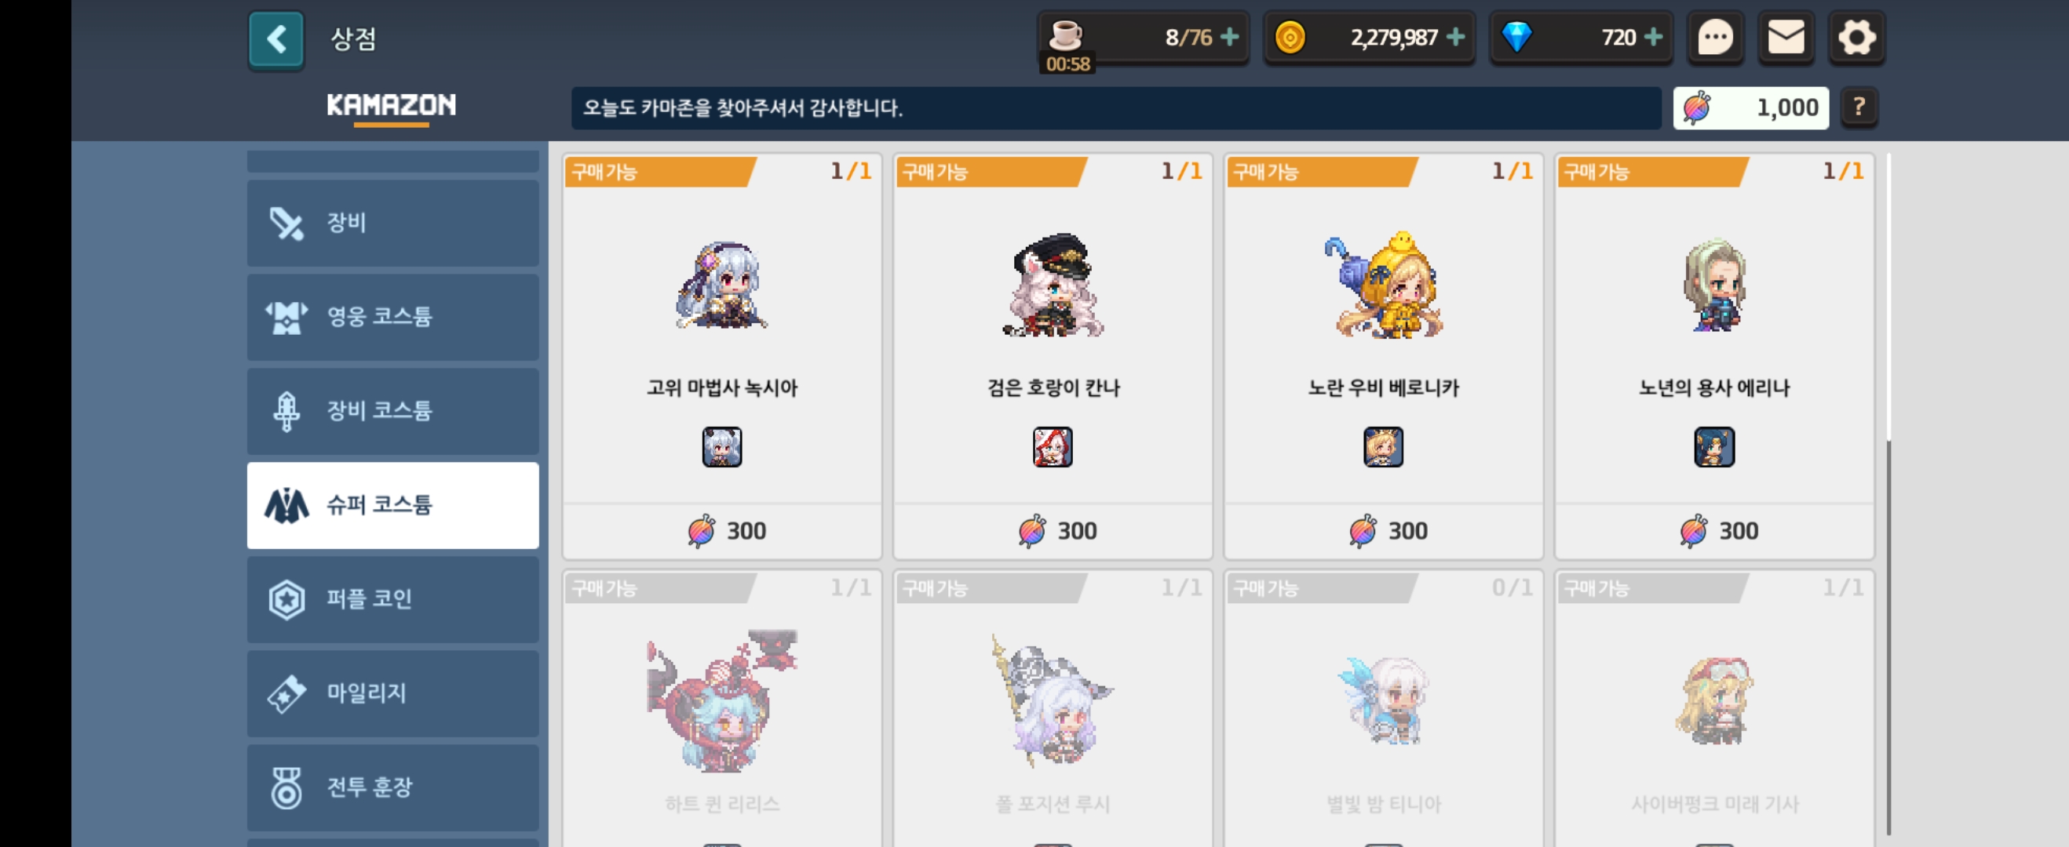Image resolution: width=2069 pixels, height=847 pixels.
Task: Open the 장비 코스튬 category
Action: [x=392, y=410]
